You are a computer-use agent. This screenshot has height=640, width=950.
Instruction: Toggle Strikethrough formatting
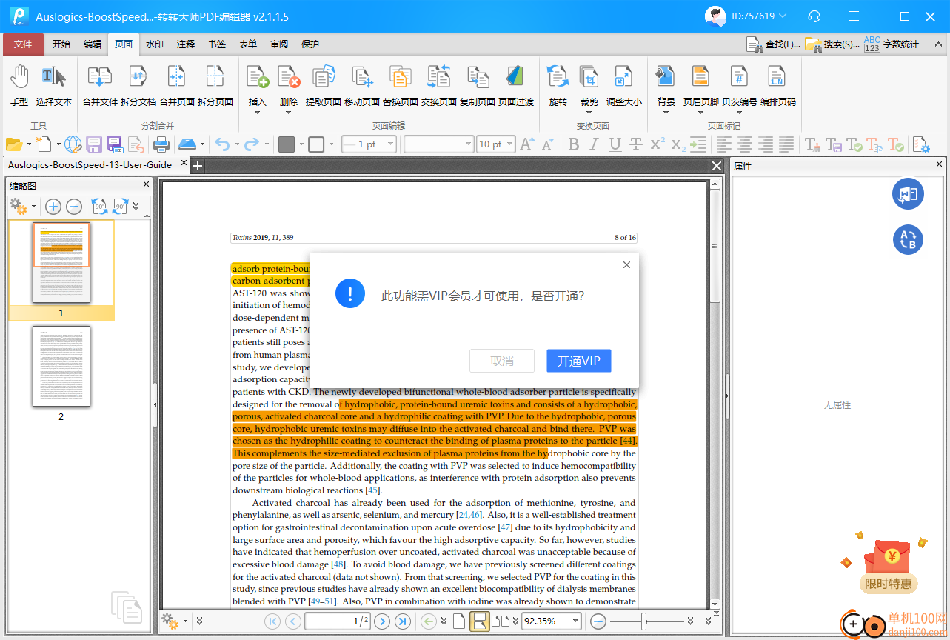[x=635, y=144]
